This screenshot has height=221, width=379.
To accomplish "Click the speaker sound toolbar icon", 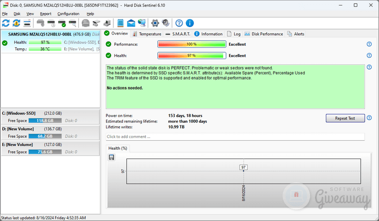I will click(x=165, y=23).
